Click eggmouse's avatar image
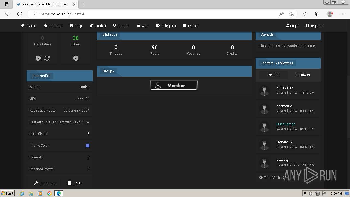The width and height of the screenshot is (350, 197). (x=264, y=109)
